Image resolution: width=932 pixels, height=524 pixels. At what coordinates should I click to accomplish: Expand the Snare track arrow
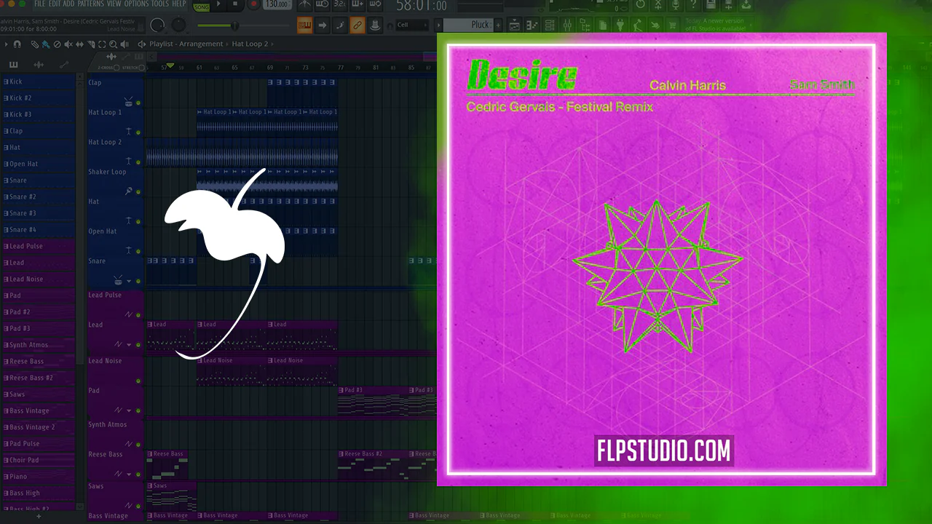(x=129, y=281)
